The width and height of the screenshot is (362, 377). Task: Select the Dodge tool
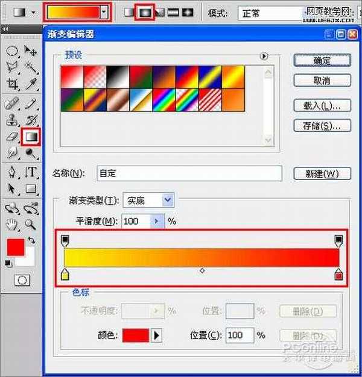coord(31,153)
